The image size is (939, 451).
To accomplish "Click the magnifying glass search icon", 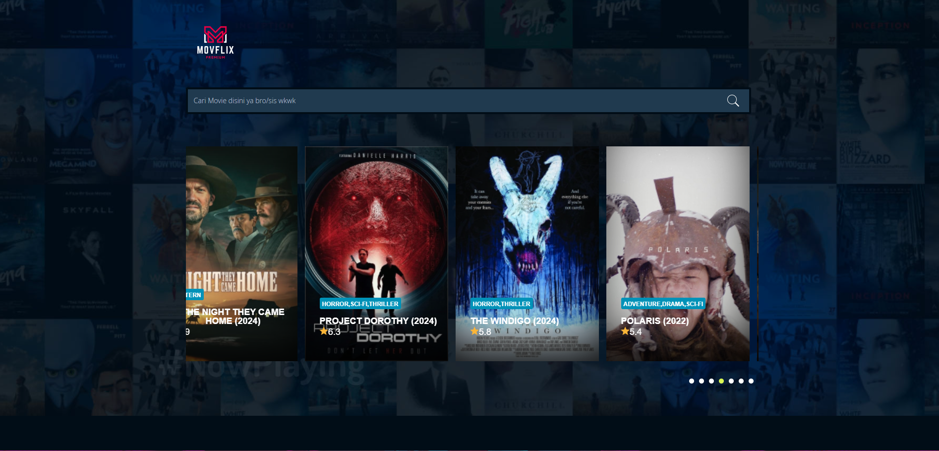I will click(733, 101).
